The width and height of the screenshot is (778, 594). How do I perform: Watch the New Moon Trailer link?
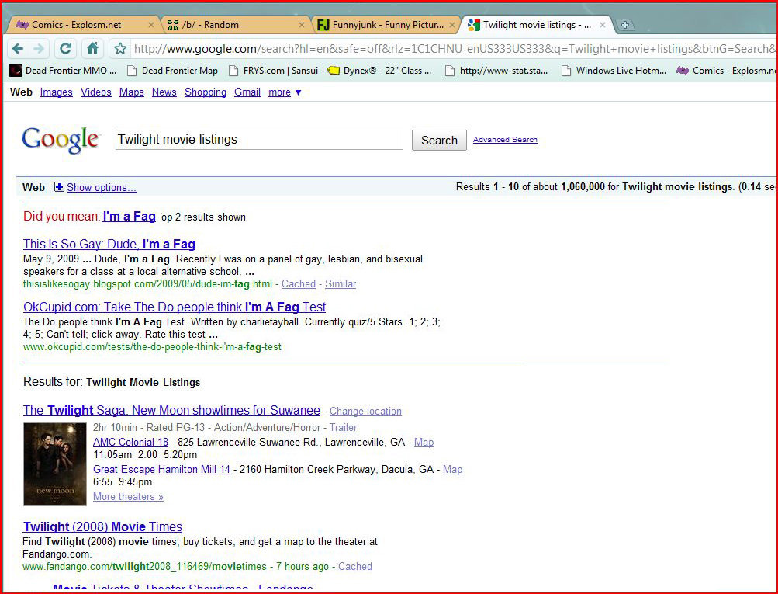344,427
